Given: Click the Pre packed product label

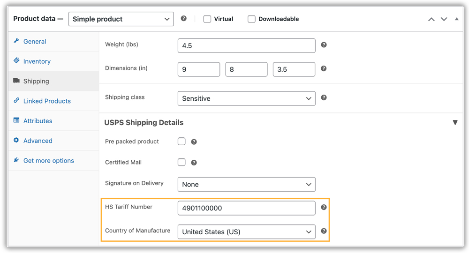Looking at the screenshot, I should 132,141.
